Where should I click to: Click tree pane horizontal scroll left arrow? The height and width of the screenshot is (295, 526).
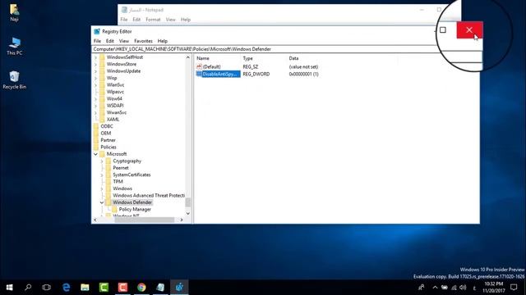[95, 220]
